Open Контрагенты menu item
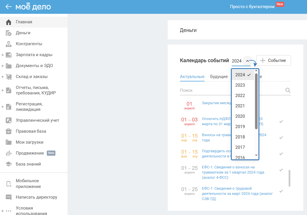The width and height of the screenshot is (307, 215). (34, 44)
